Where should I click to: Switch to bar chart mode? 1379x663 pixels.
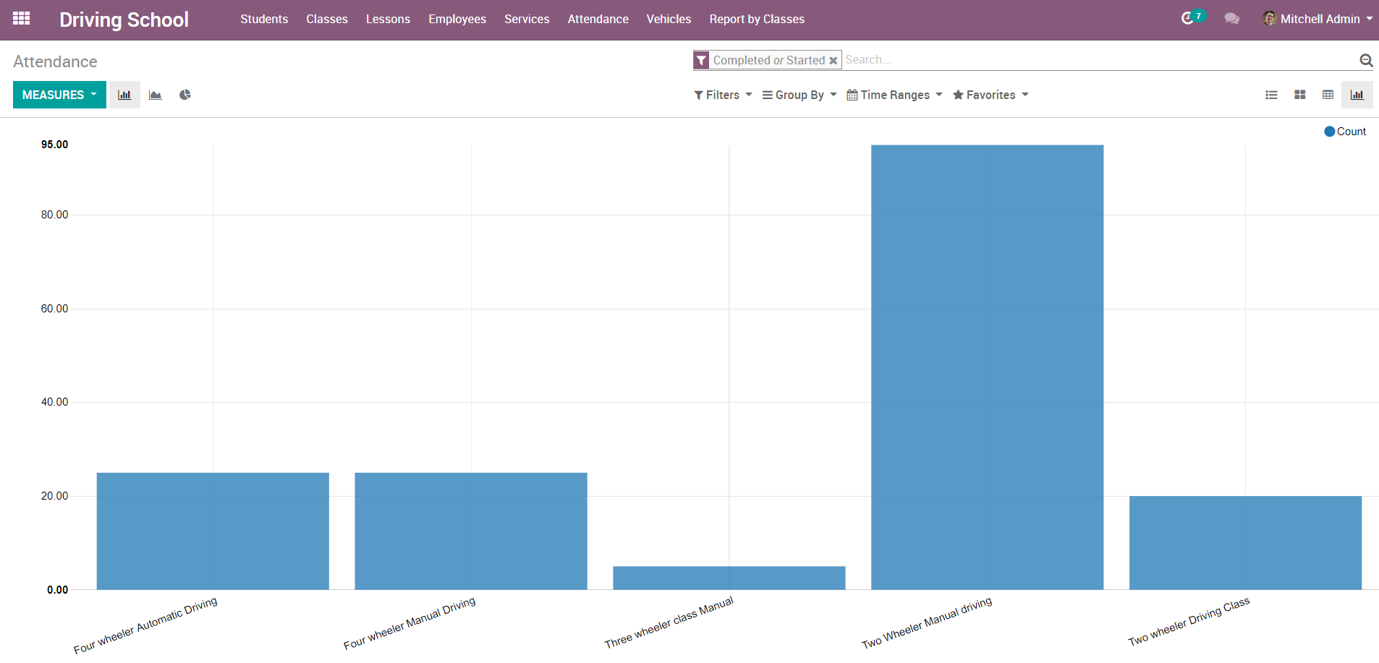pos(124,95)
